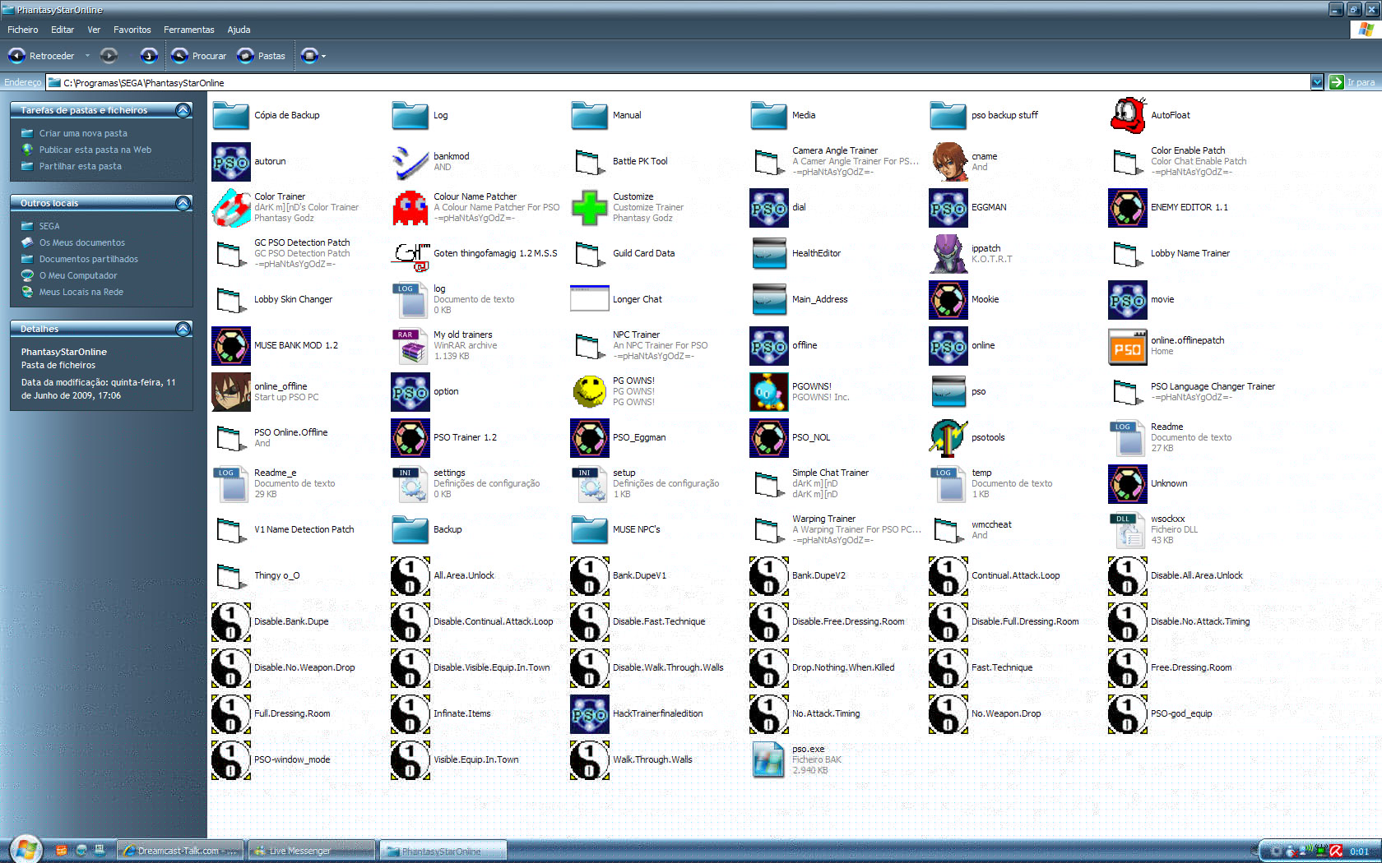Select the online_offline character icon
Image resolution: width=1382 pixels, height=863 pixels.
230,391
